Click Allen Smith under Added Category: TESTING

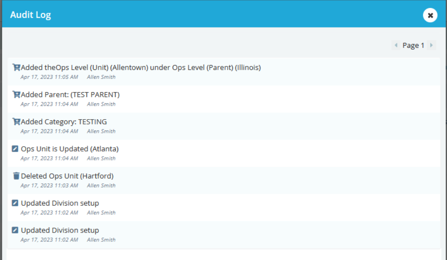pos(101,131)
